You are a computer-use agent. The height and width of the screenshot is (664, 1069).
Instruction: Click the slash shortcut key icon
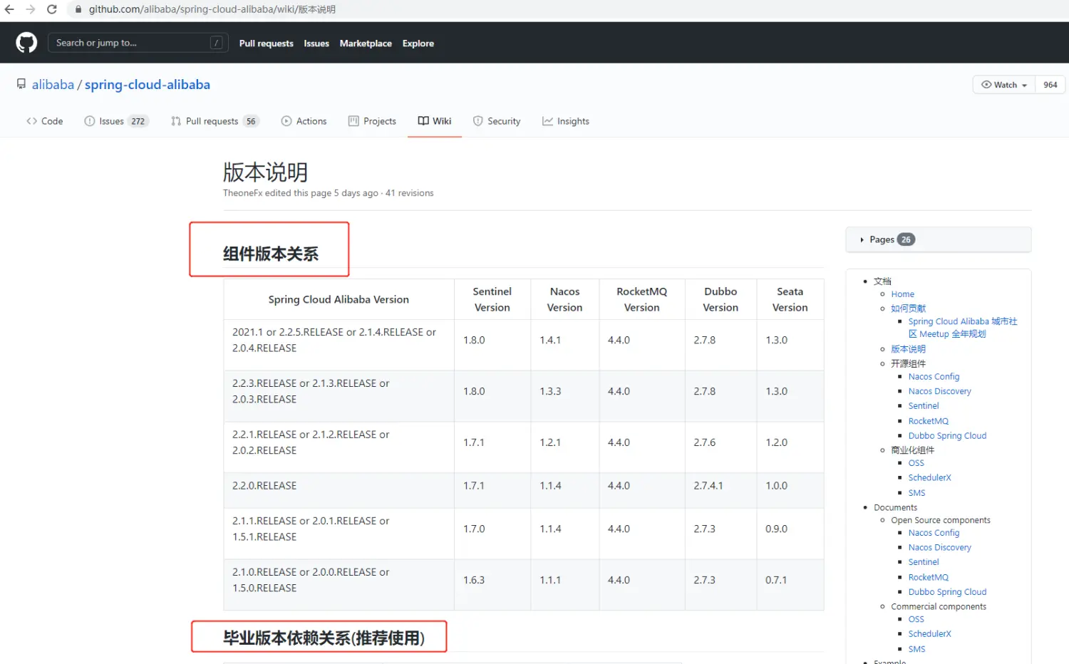(x=217, y=43)
